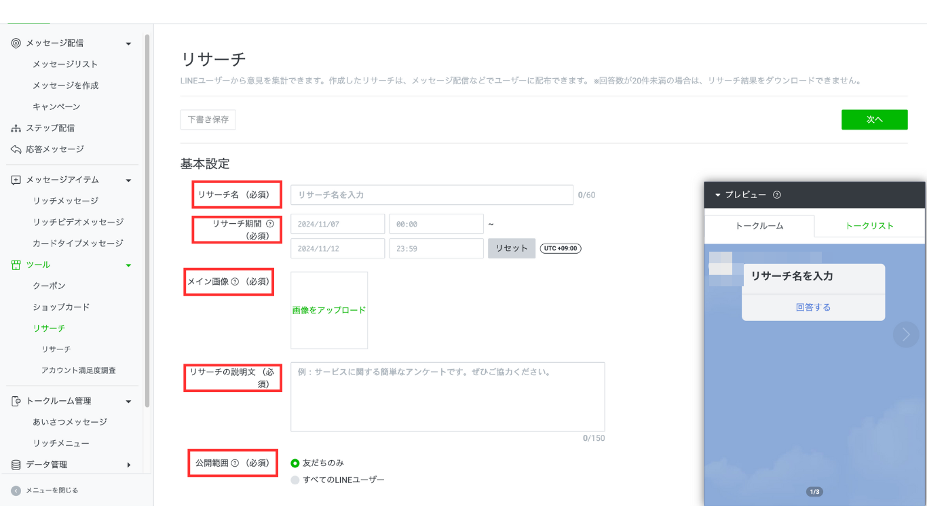Click the step delivery tree icon
The image size is (927, 521).
[x=16, y=128]
